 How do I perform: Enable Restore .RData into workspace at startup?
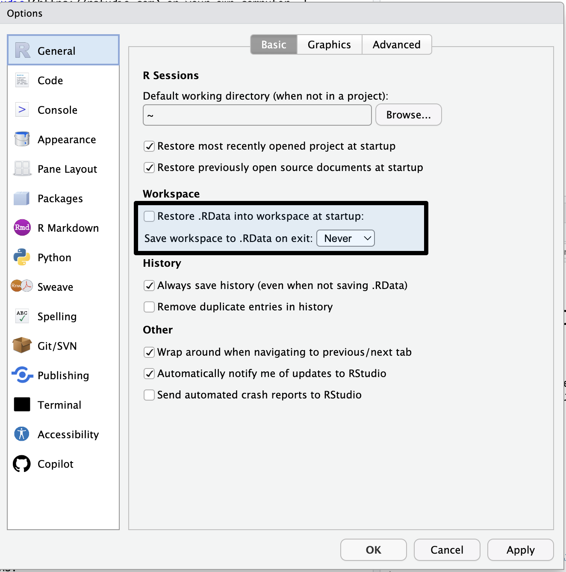point(149,216)
